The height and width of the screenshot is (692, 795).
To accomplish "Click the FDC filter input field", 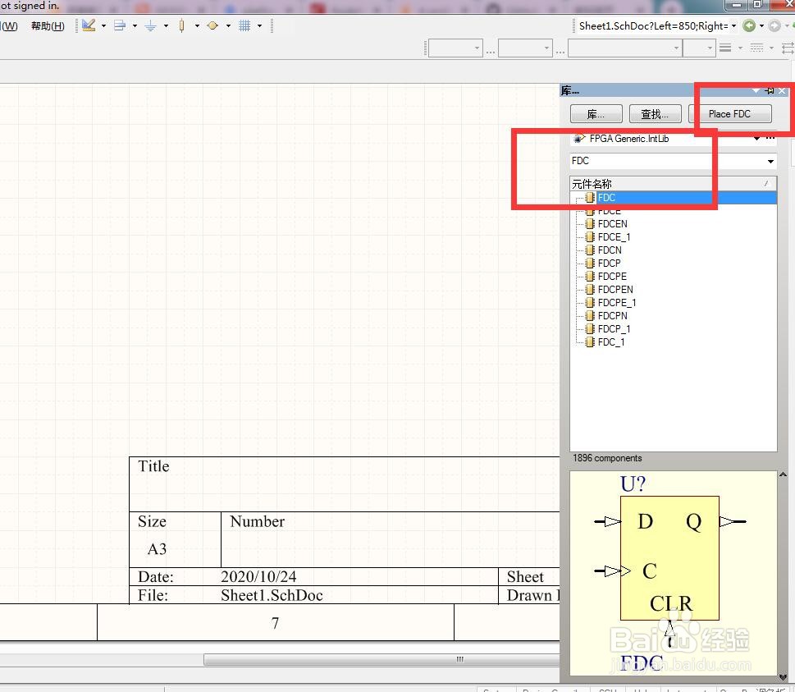I will click(x=667, y=161).
